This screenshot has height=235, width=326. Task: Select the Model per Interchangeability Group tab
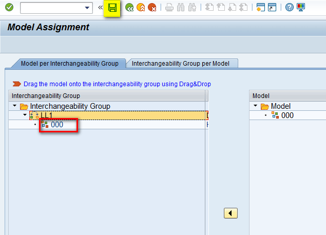69,64
